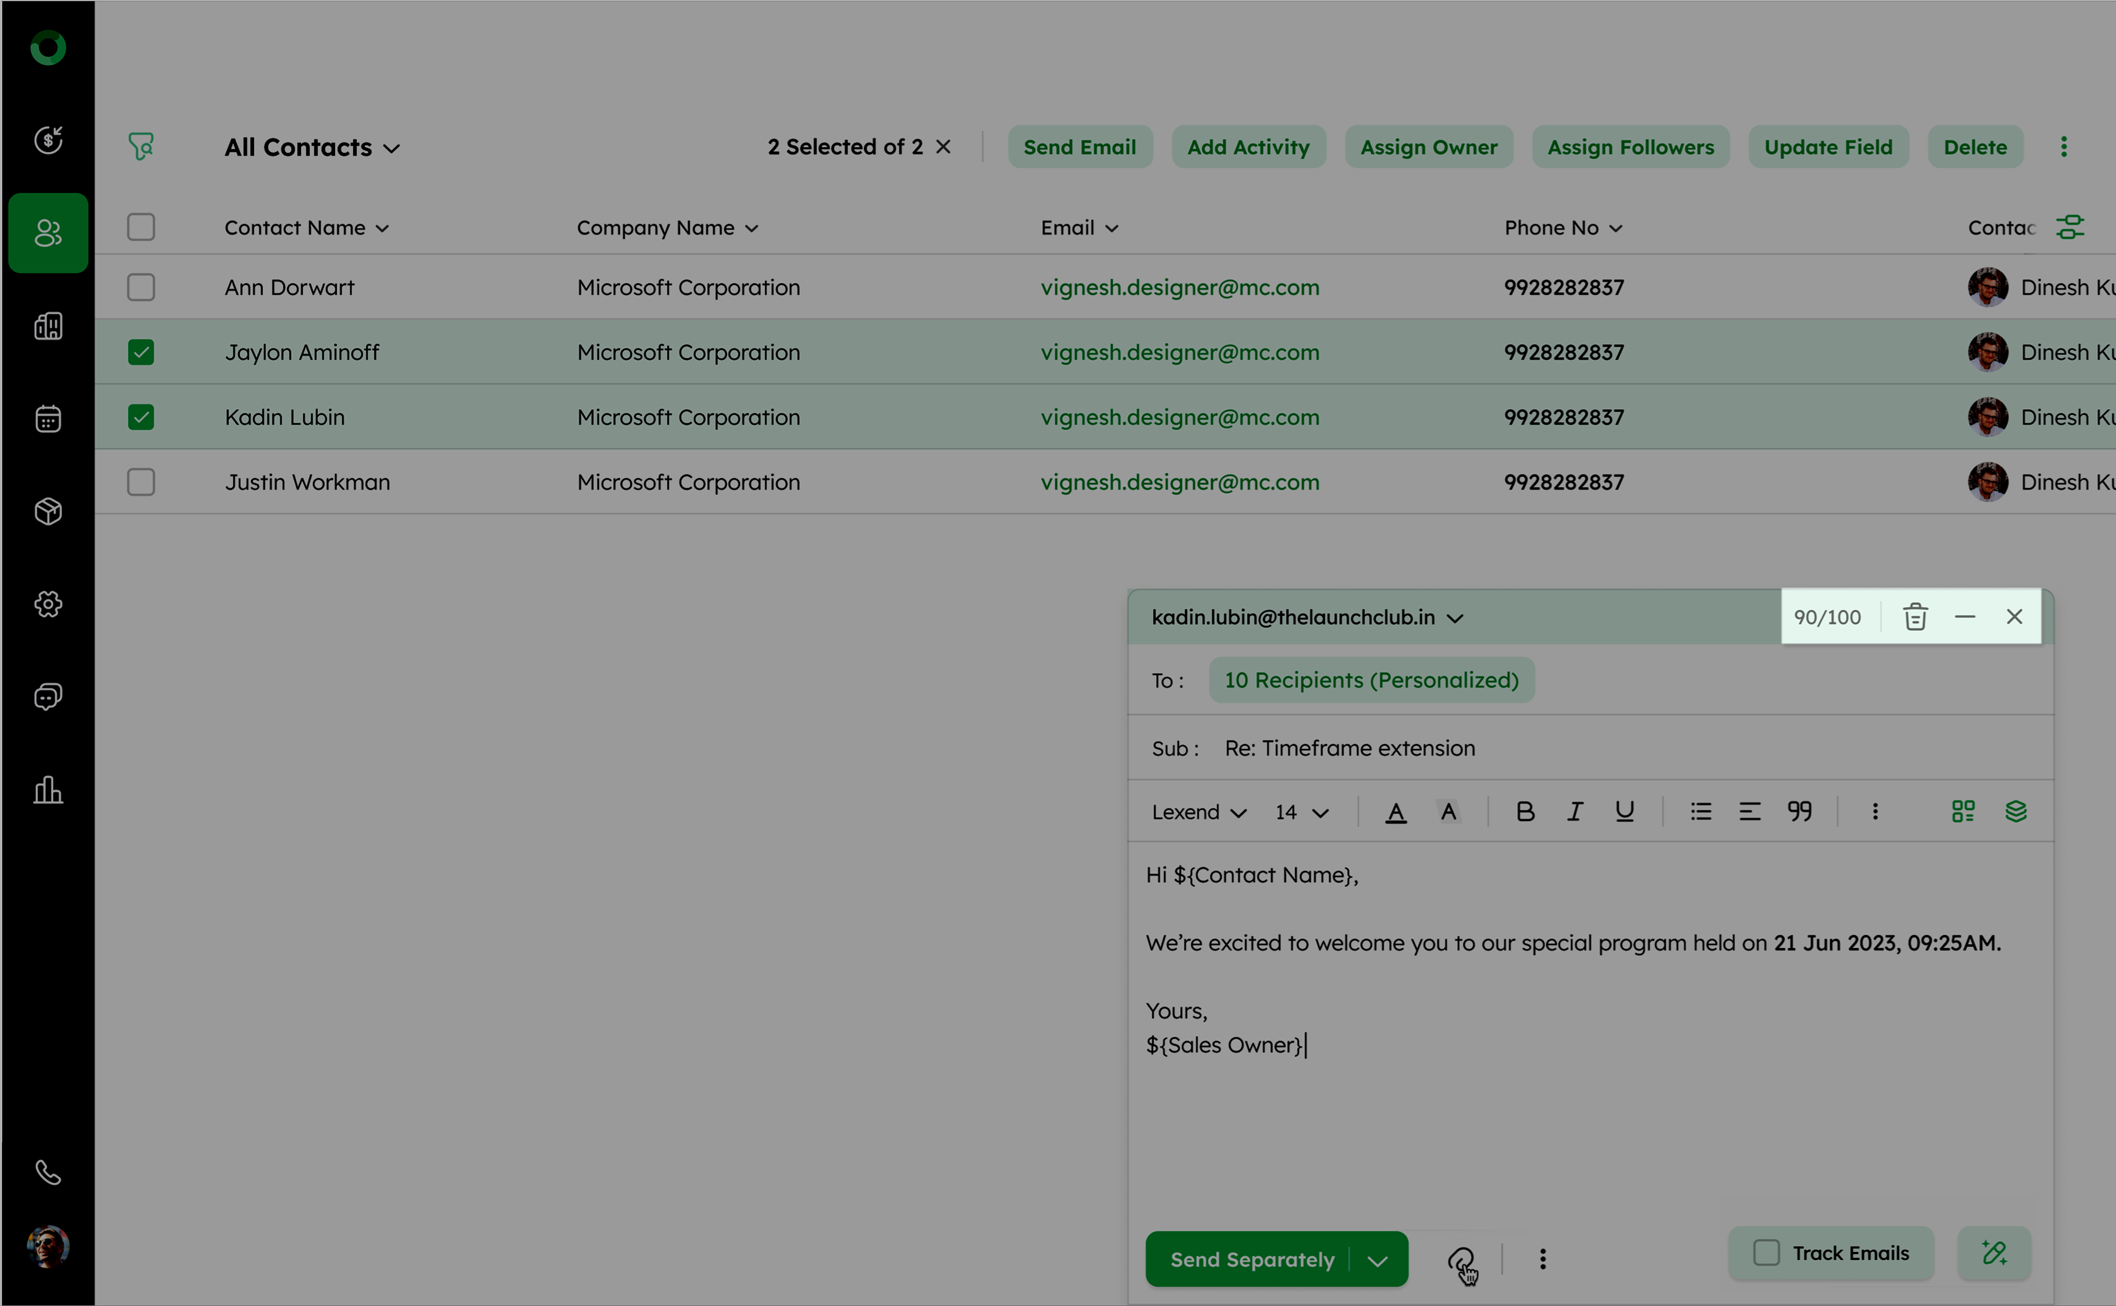2116x1306 pixels.
Task: Click the Update Field button
Action: click(1827, 148)
